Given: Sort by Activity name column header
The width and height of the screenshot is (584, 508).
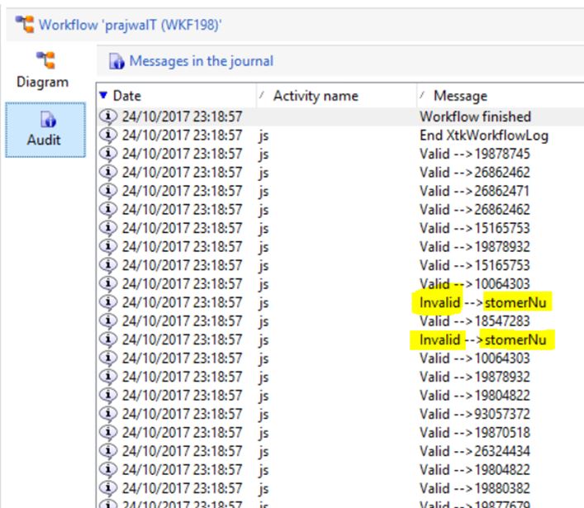Looking at the screenshot, I should (x=315, y=96).
